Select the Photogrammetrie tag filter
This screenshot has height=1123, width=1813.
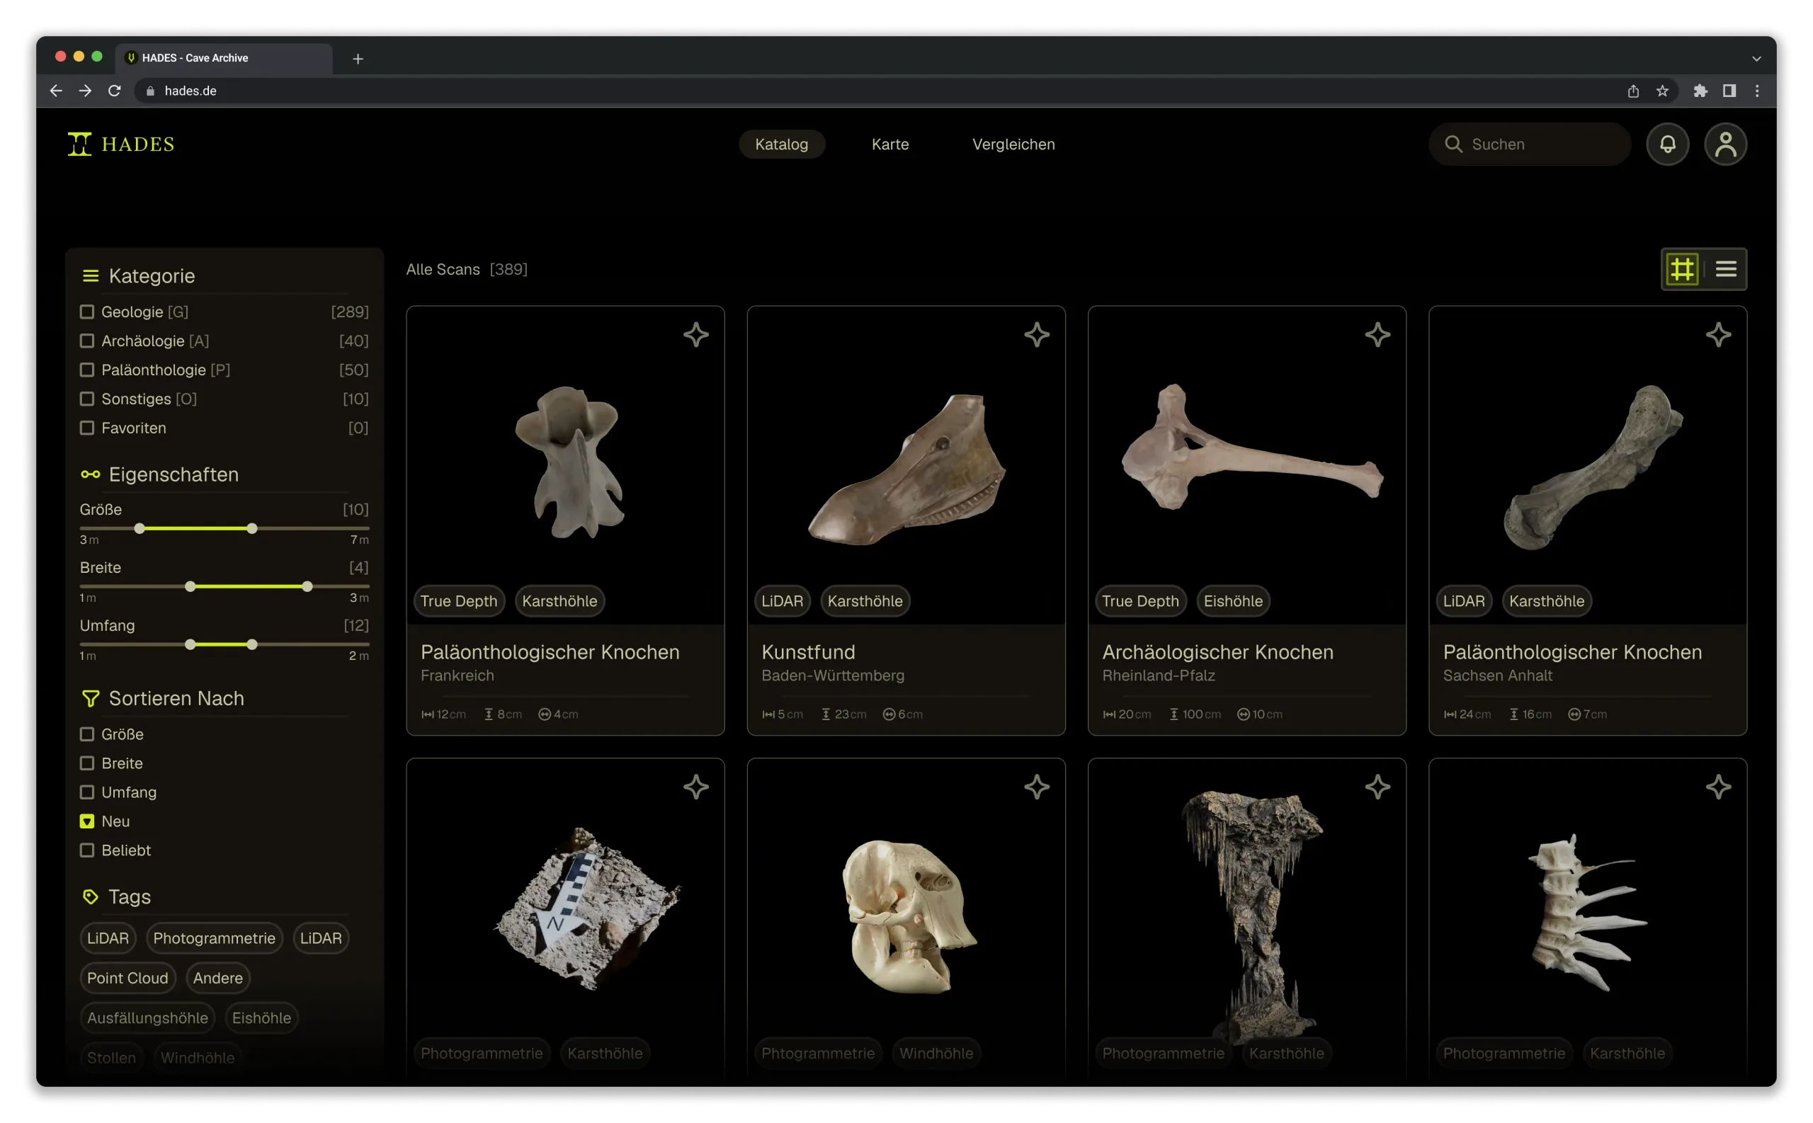214,939
